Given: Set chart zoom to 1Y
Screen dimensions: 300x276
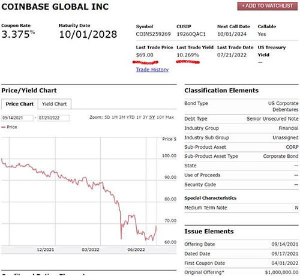Looking at the screenshot, I should click(139, 117).
